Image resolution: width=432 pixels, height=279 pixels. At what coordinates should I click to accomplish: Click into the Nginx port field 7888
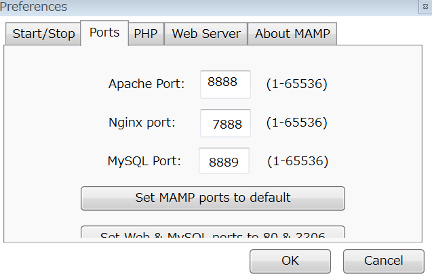(225, 123)
